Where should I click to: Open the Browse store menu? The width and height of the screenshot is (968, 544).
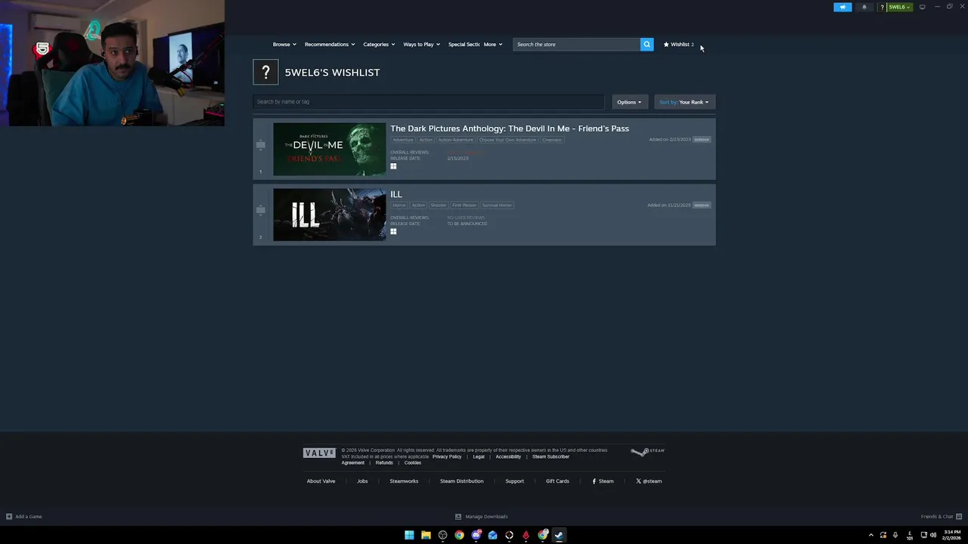coord(284,45)
